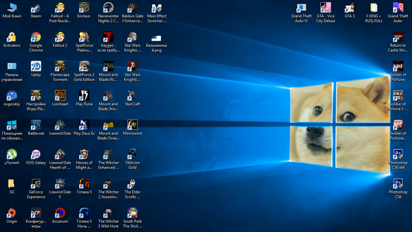Select the Безымянный.png image file
412x232 pixels.
click(157, 37)
